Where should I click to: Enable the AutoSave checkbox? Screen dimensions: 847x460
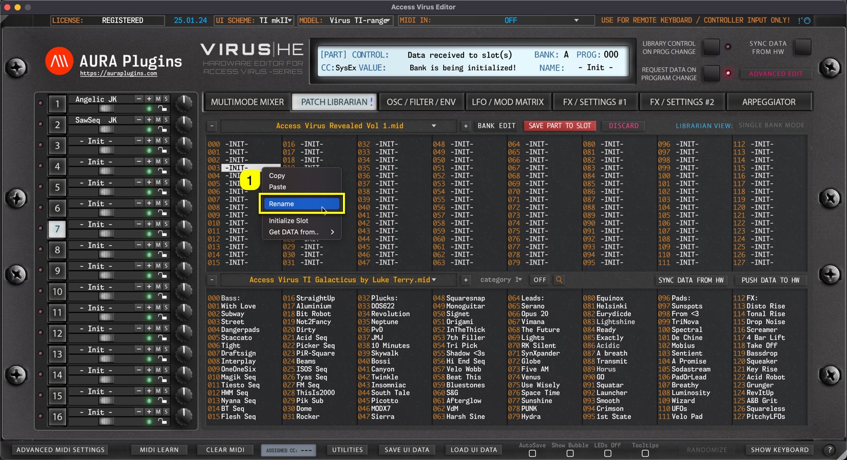[532, 454]
